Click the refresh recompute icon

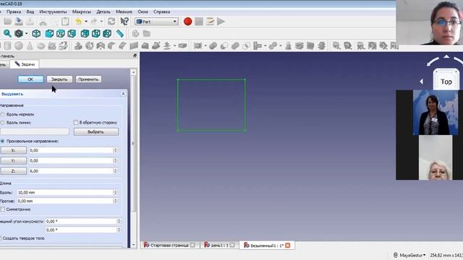coord(111,21)
